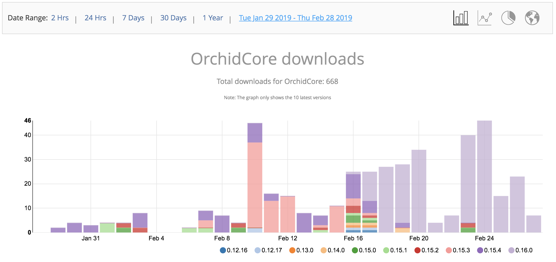This screenshot has height=262, width=556.
Task: Click the Feb 8 axis label
Action: click(x=222, y=238)
